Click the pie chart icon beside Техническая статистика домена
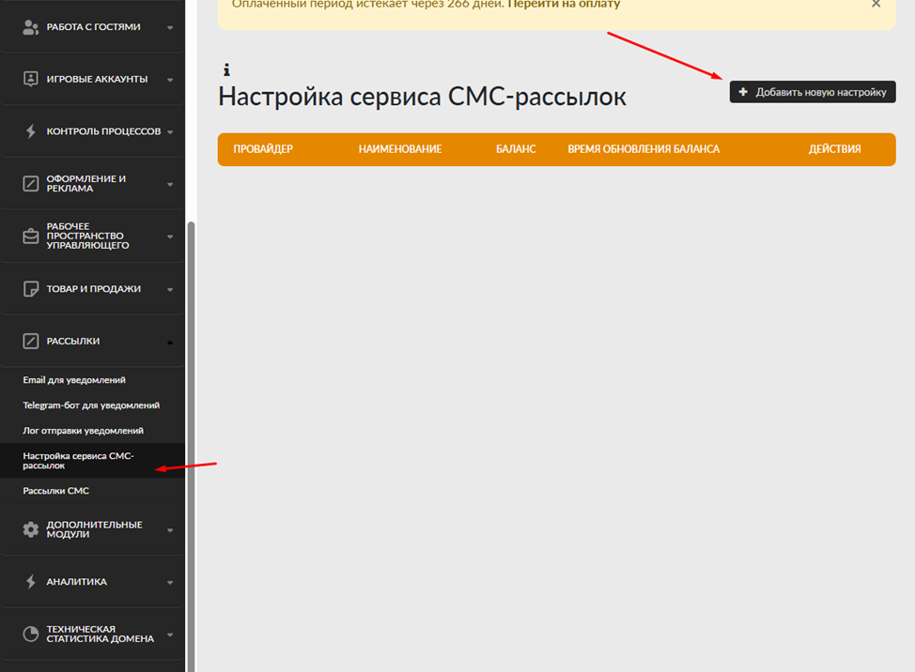The width and height of the screenshot is (915, 672). 31,634
